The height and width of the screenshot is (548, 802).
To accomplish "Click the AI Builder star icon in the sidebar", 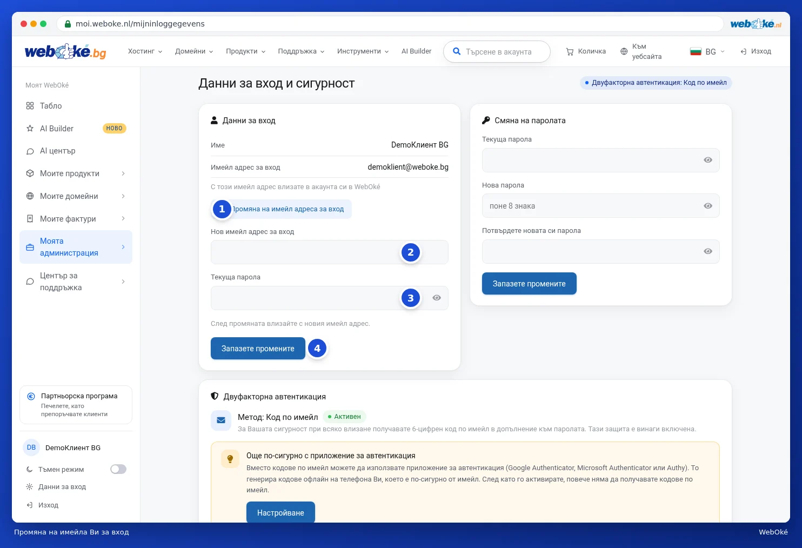I will (x=30, y=129).
